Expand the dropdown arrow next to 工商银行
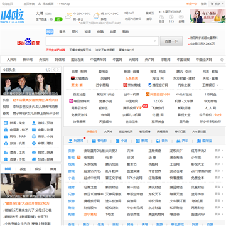This screenshot has height=226, width=226. tap(217, 85)
